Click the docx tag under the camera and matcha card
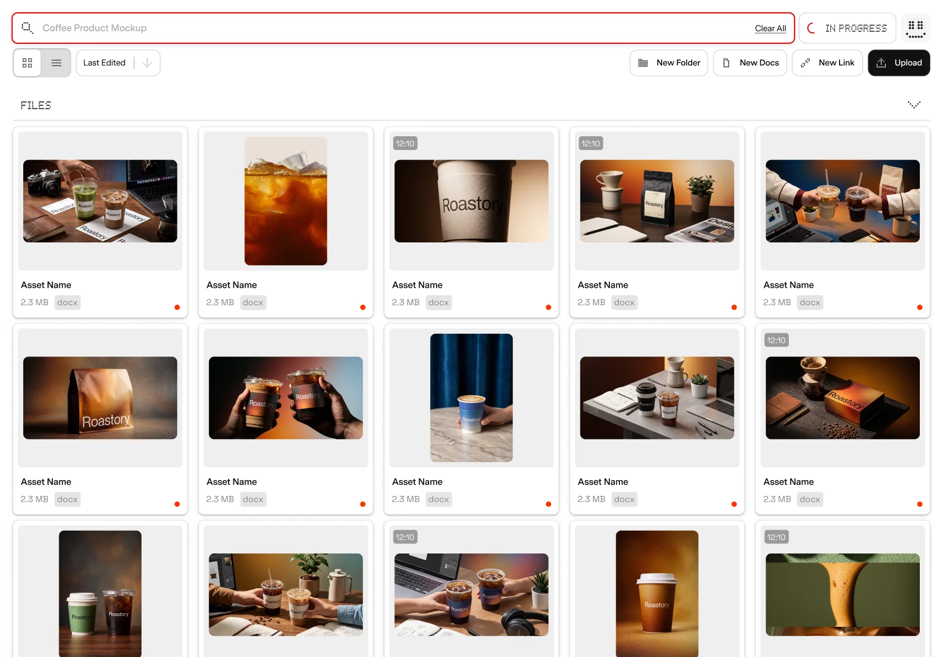942x657 pixels. (x=68, y=303)
